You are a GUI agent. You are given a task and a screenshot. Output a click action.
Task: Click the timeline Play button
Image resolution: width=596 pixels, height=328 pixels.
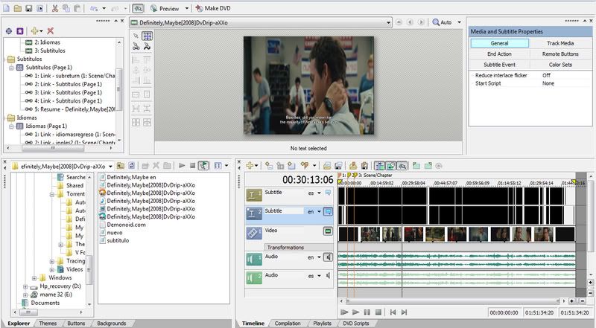[356, 312]
